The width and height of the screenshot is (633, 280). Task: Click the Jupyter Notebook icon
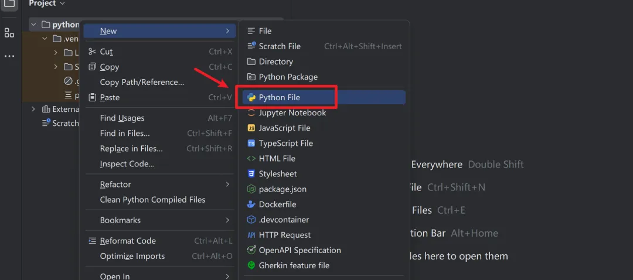(251, 113)
